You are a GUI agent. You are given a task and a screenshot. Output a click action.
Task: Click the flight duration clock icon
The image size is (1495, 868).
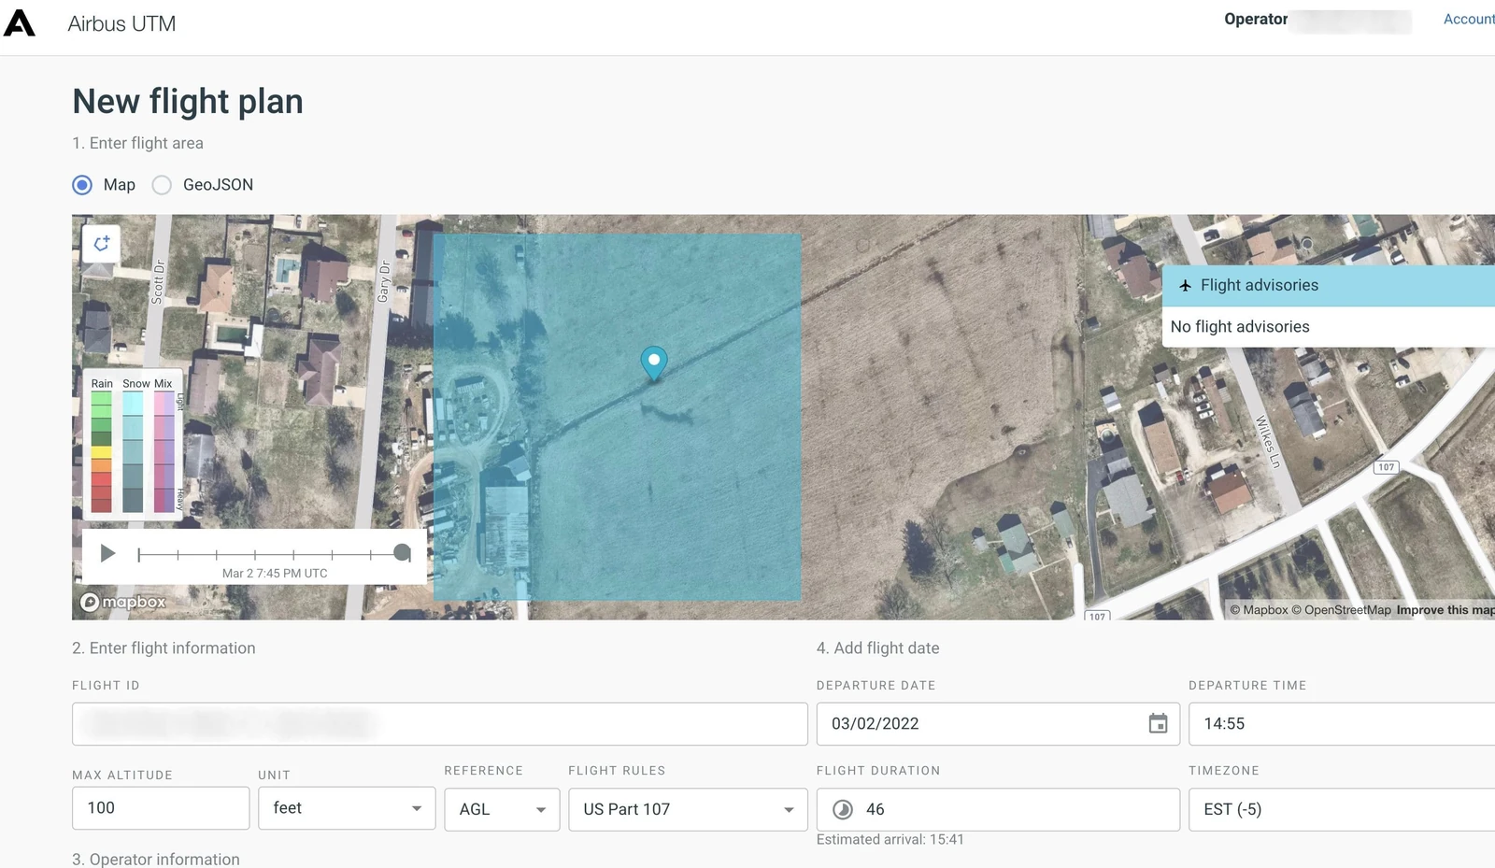843,809
